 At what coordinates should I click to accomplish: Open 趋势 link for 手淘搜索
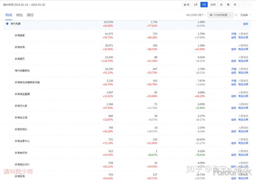[234, 37]
